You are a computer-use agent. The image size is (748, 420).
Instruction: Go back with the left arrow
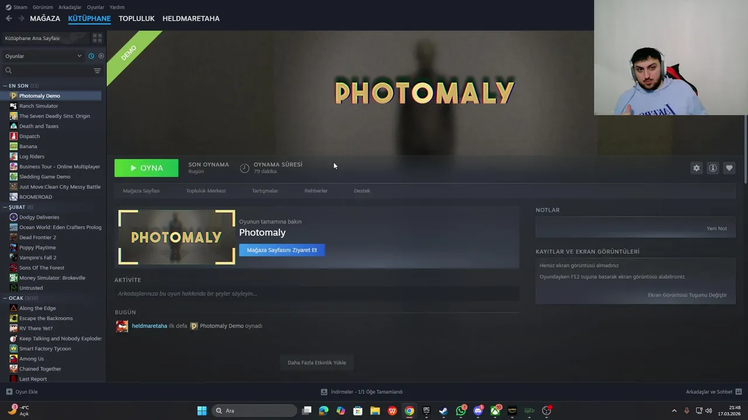coord(9,19)
